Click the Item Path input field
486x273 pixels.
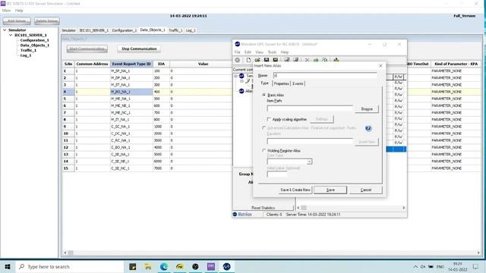tap(310, 108)
